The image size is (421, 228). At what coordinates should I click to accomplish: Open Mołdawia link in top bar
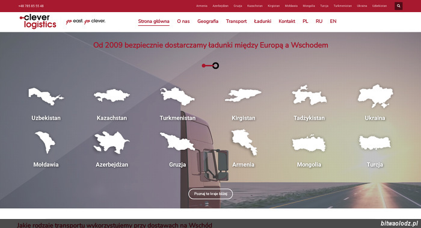pyautogui.click(x=291, y=6)
